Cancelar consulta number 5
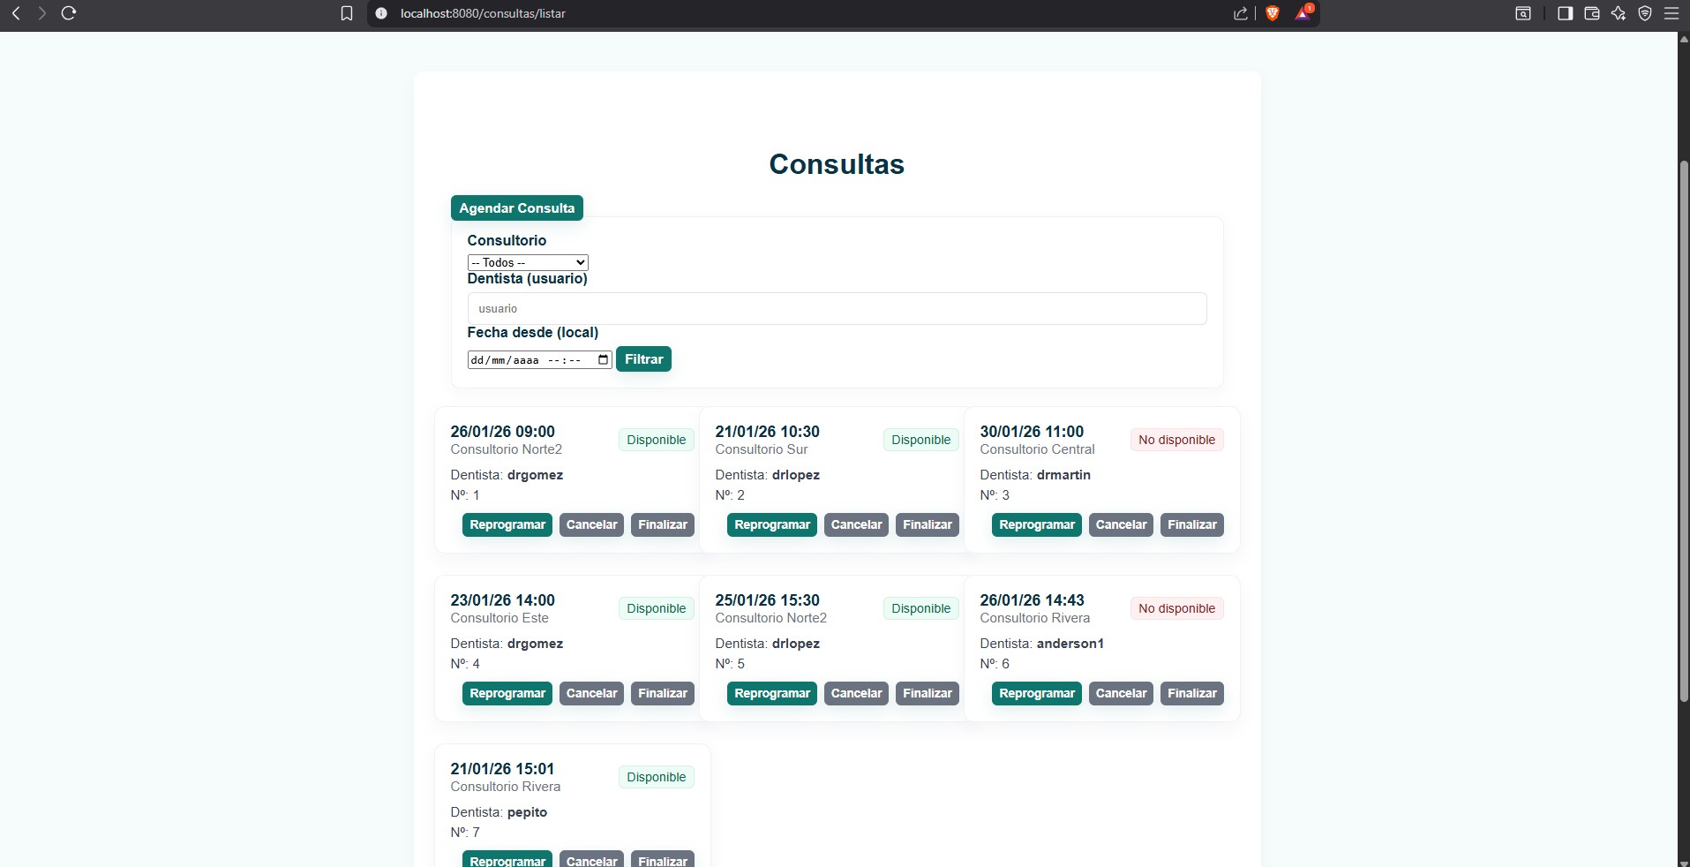This screenshot has height=867, width=1690. [855, 693]
